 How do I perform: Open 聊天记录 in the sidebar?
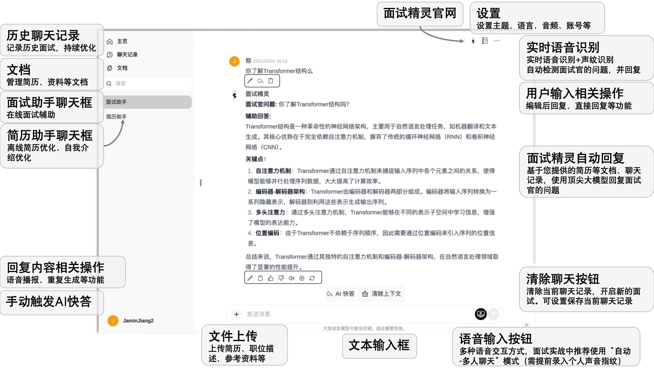127,54
